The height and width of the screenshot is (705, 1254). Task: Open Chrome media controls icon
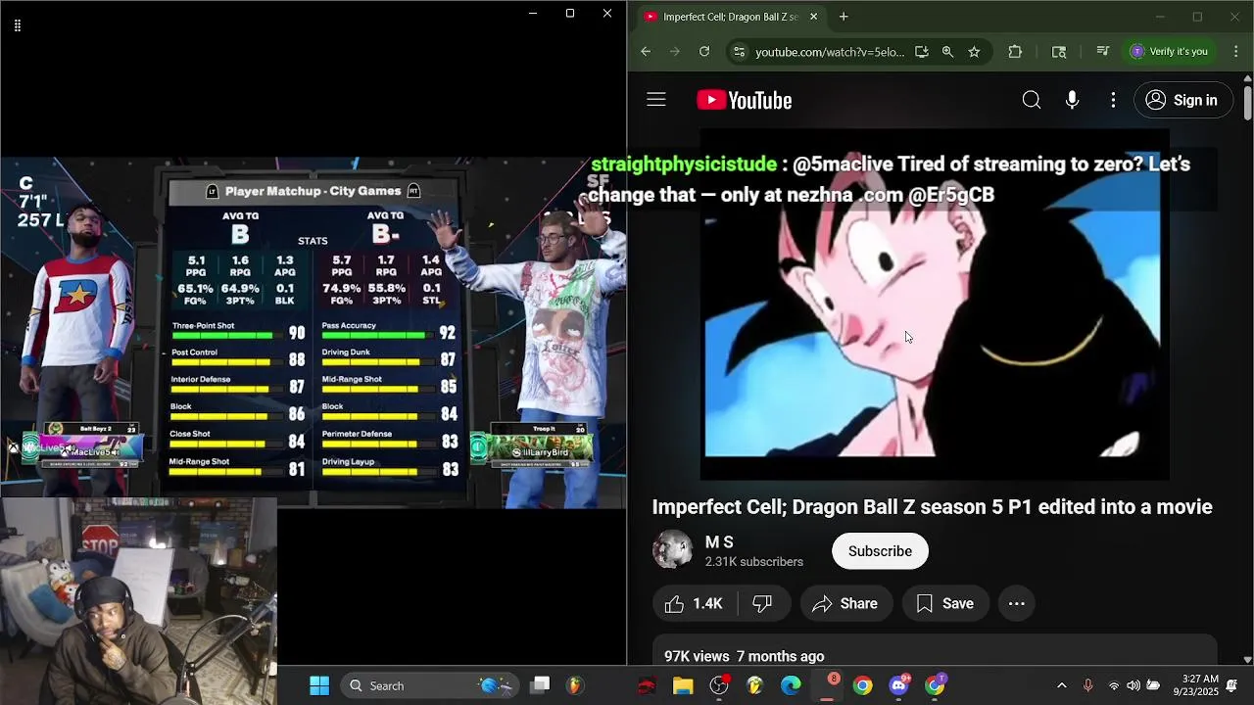(x=1102, y=52)
